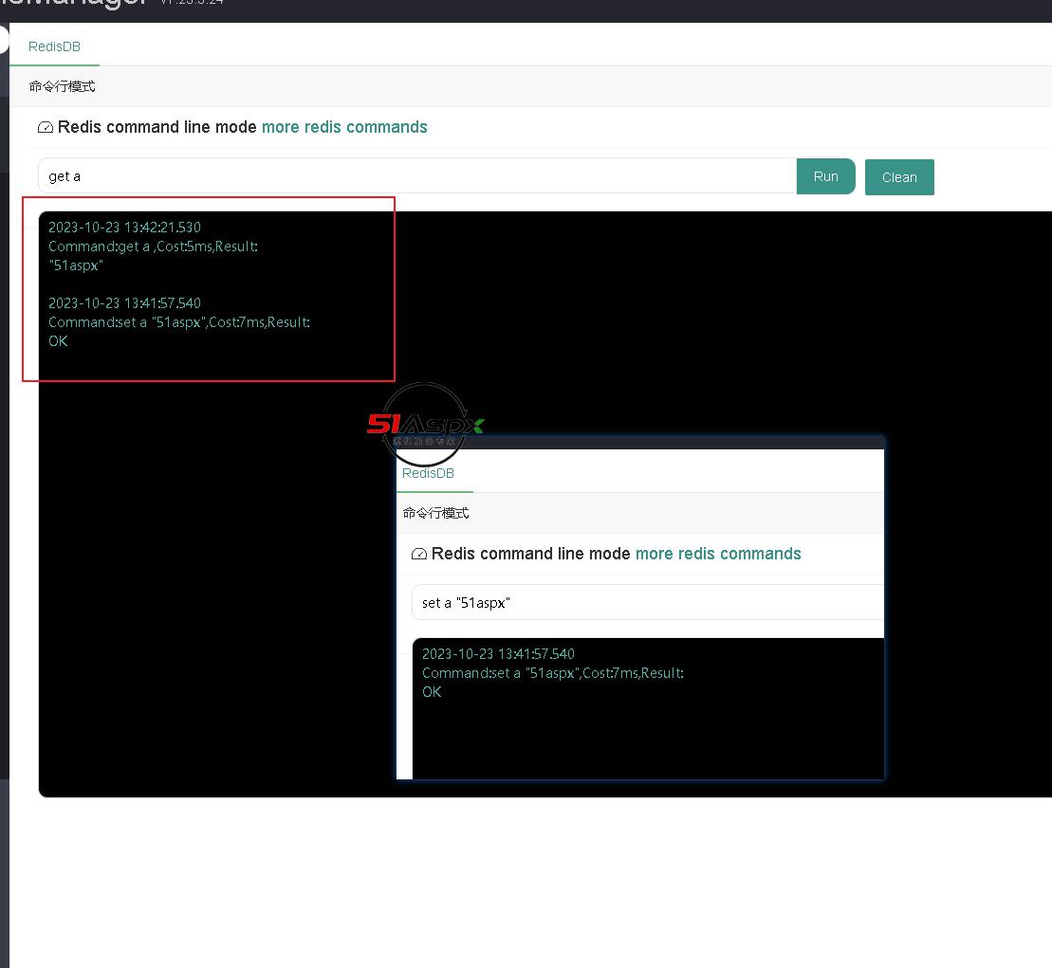Image resolution: width=1052 pixels, height=968 pixels.
Task: Open the top 'more redis commands' link
Action: click(344, 127)
